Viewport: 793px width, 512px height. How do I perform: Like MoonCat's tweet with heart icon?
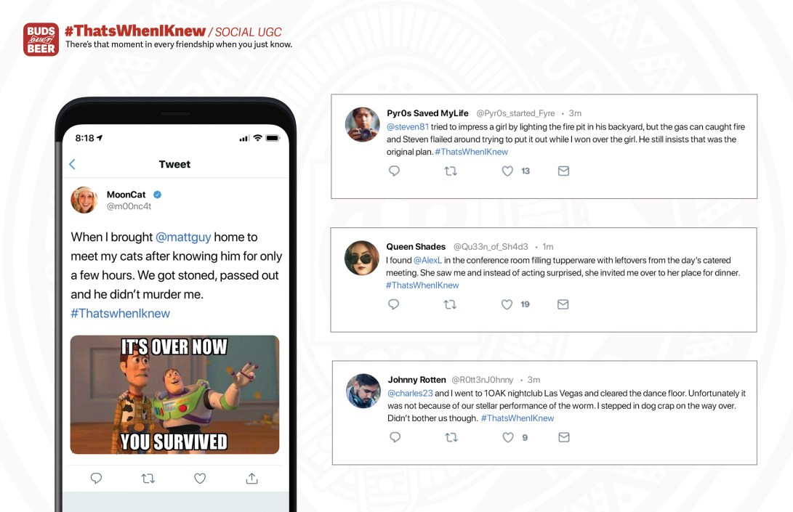click(x=201, y=478)
